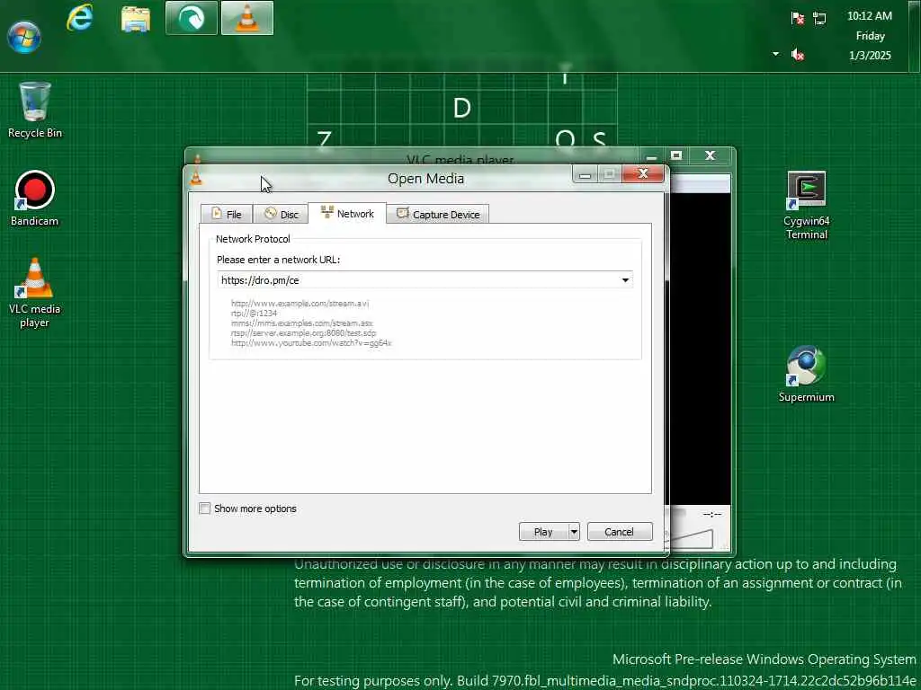Switch to the File tab
This screenshot has width=921, height=690.
(x=226, y=214)
